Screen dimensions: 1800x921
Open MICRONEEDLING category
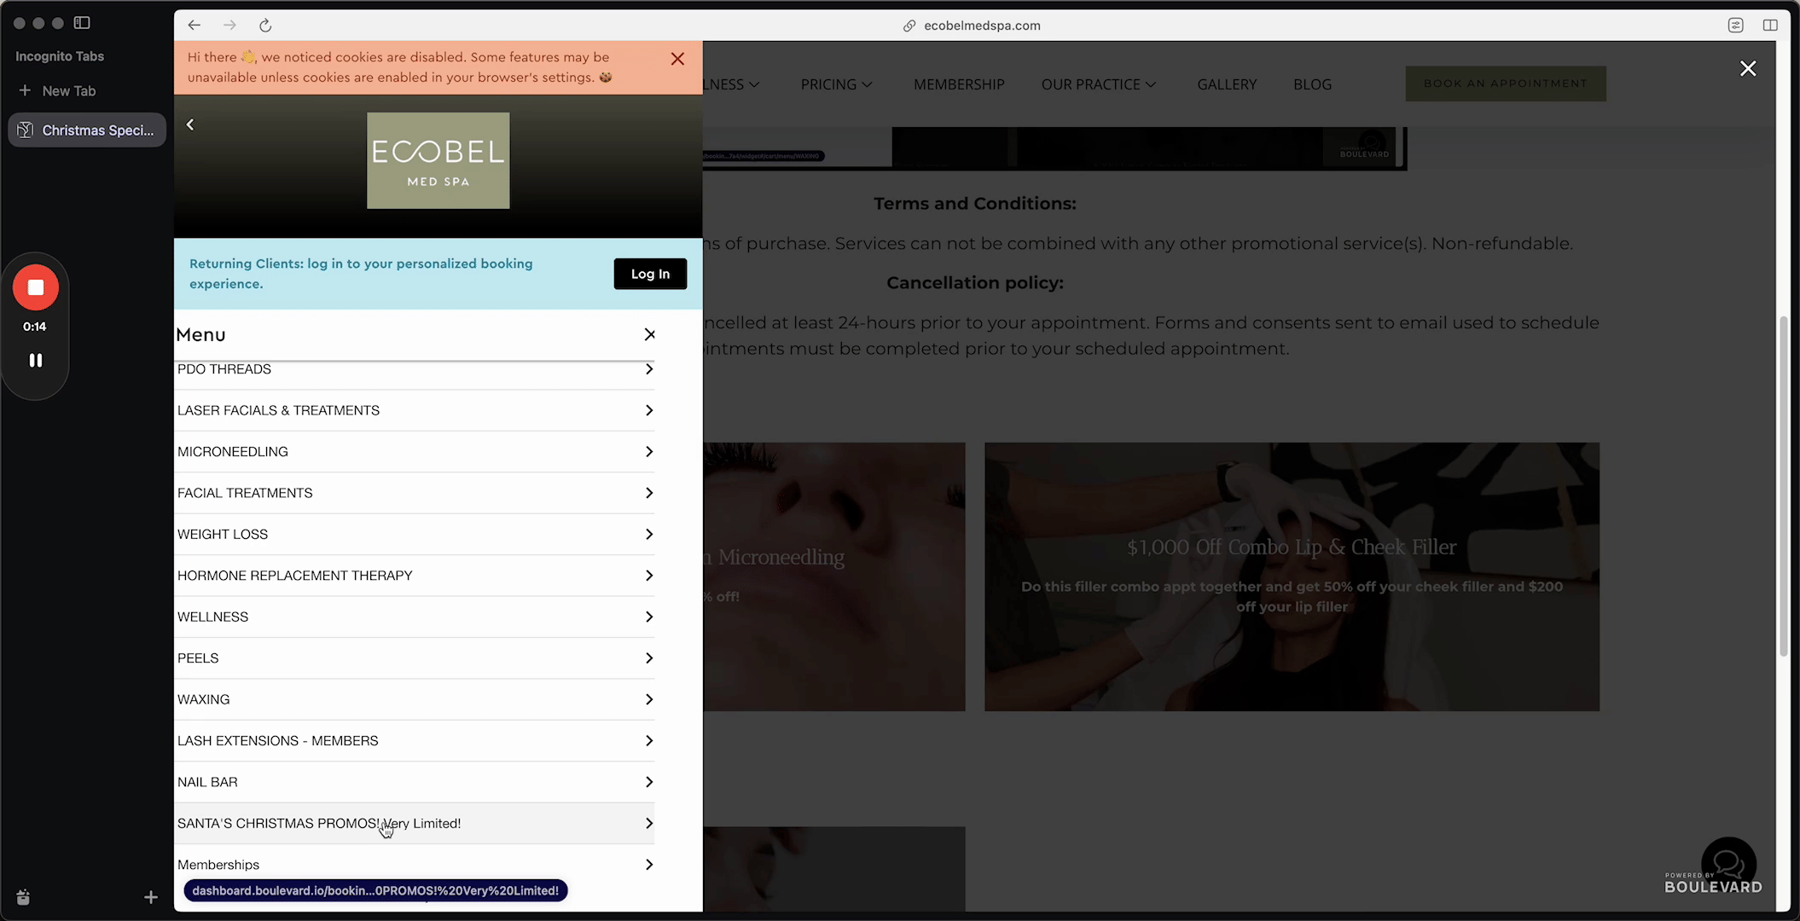[x=415, y=452]
